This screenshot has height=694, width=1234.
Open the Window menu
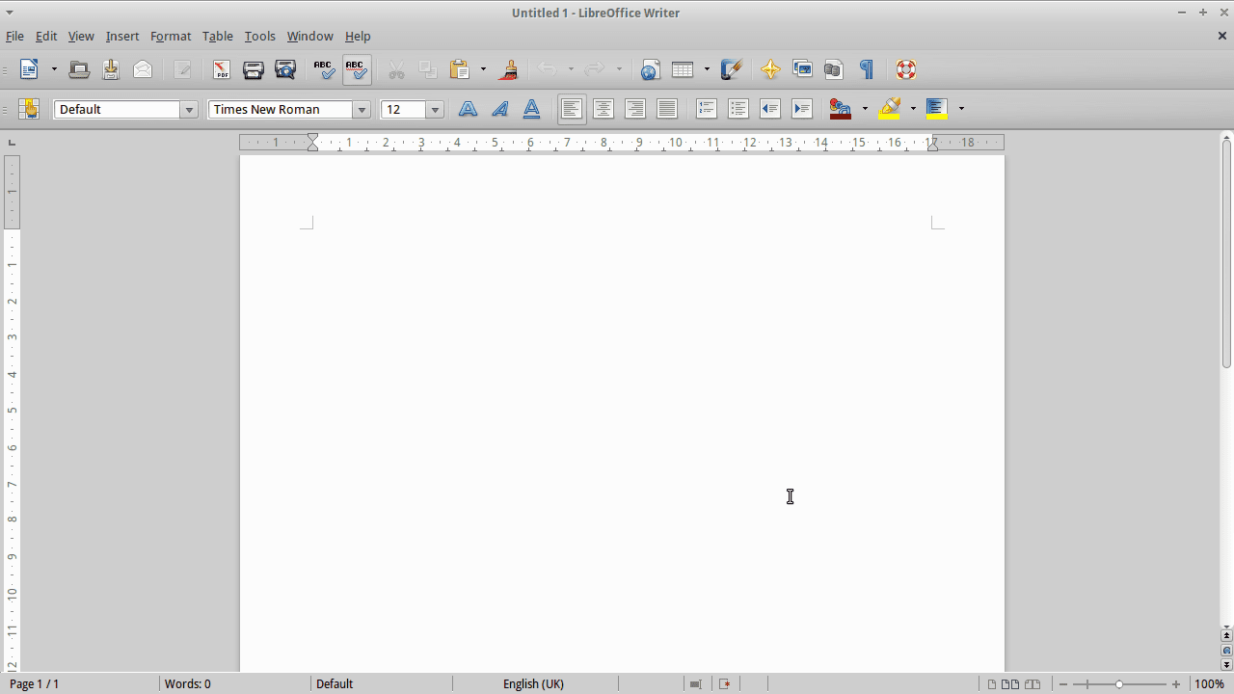309,36
